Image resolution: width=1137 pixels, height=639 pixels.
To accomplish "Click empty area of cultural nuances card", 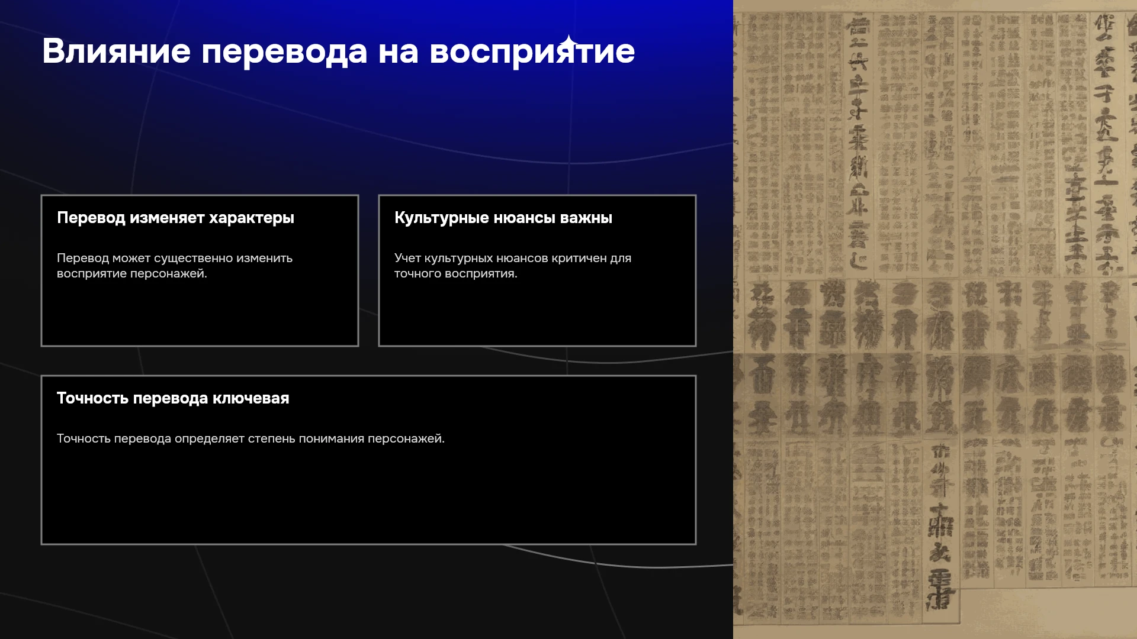I will 537,314.
